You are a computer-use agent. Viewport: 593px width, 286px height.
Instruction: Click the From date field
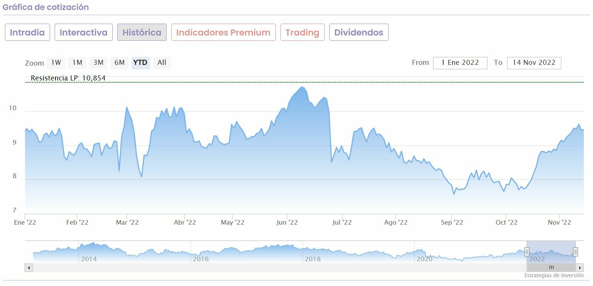click(x=460, y=63)
